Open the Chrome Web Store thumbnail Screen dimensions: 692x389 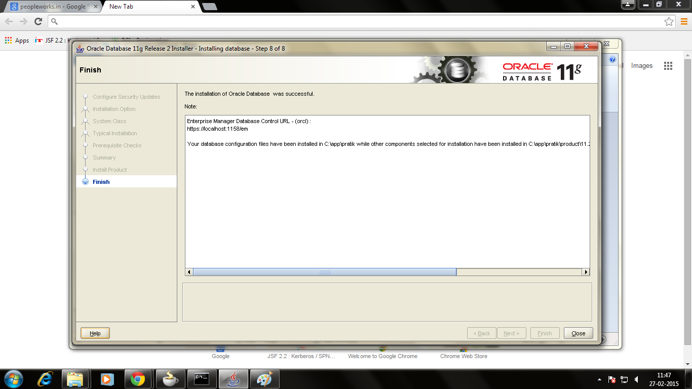464,356
